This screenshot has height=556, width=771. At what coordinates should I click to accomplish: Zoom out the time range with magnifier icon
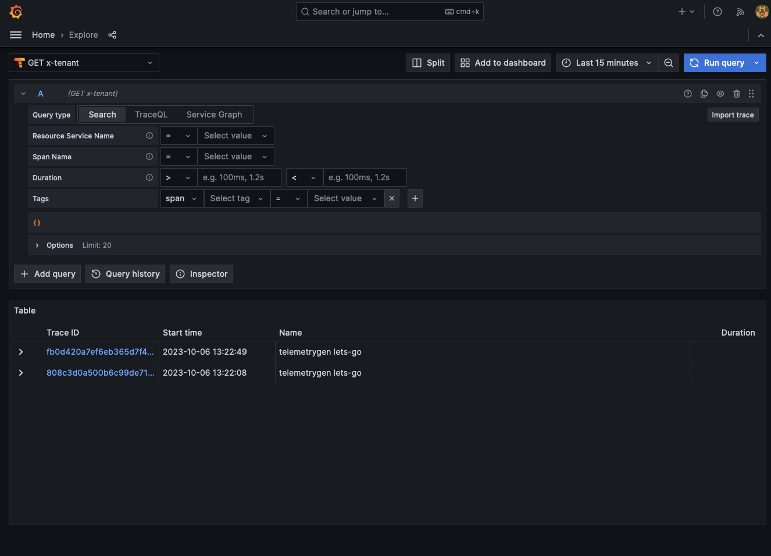(668, 62)
